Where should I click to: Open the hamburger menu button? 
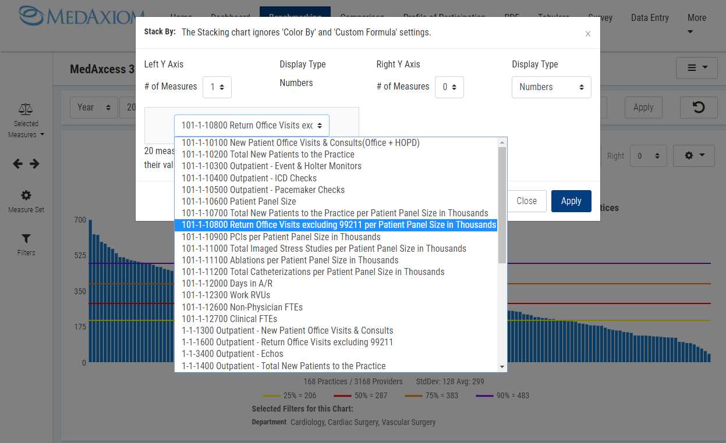click(696, 68)
